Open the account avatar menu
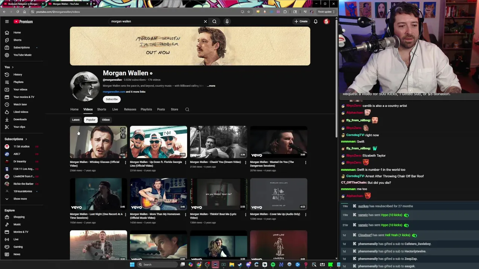Viewport: 479px width, 269px height. pyautogui.click(x=326, y=21)
